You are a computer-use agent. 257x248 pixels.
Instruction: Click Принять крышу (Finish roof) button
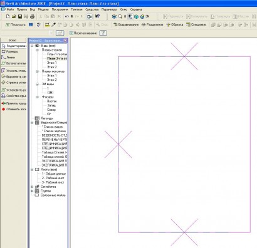(14, 103)
